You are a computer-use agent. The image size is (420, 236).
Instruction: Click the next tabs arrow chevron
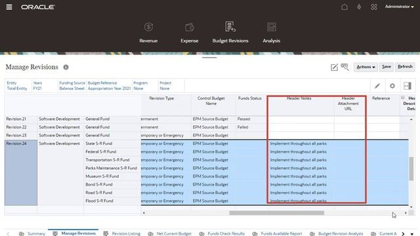click(403, 233)
